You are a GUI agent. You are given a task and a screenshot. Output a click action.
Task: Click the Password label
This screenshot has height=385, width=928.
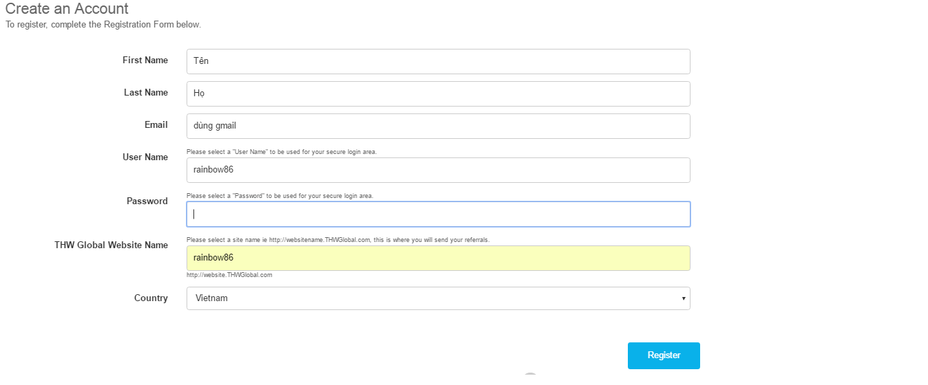point(147,201)
